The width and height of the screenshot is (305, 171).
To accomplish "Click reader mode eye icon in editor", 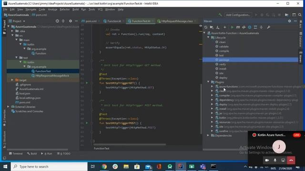I will pyautogui.click(x=201, y=26).
